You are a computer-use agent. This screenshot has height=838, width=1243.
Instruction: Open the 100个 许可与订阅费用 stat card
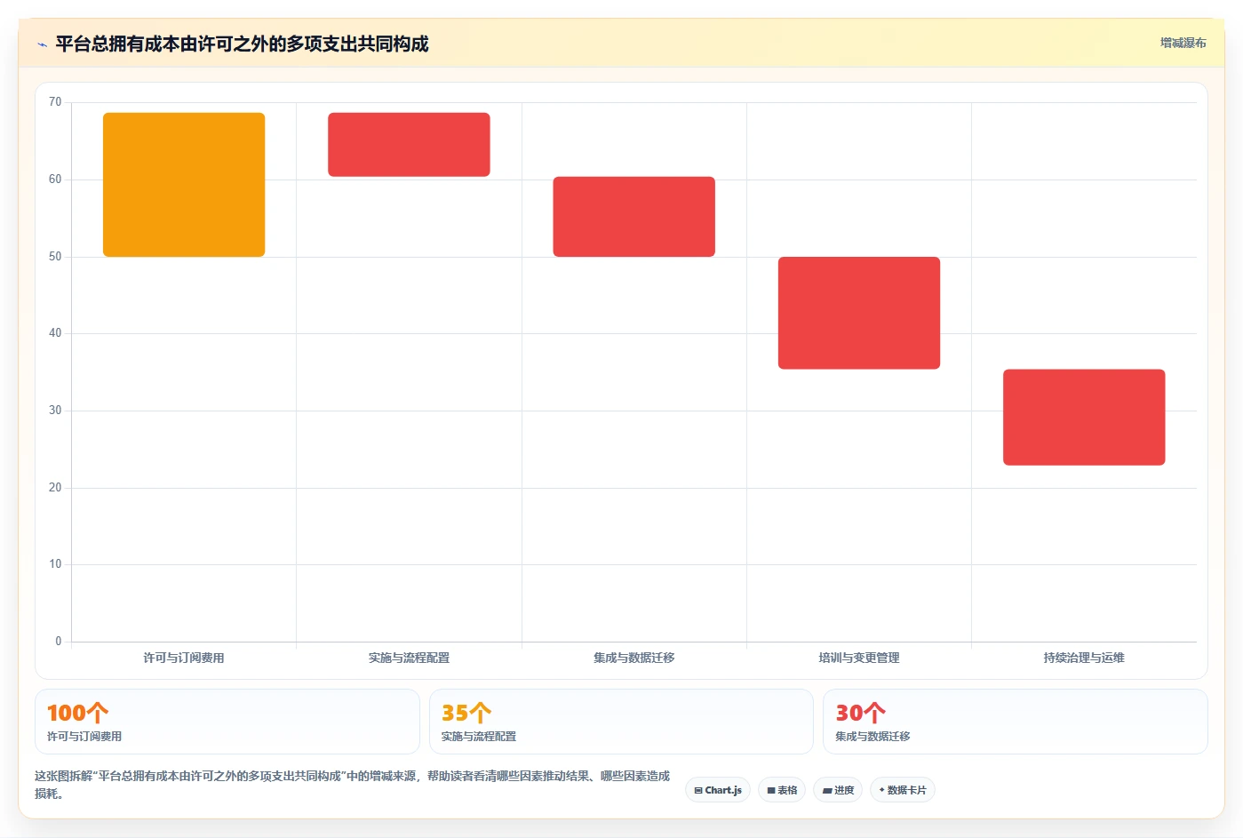point(227,722)
